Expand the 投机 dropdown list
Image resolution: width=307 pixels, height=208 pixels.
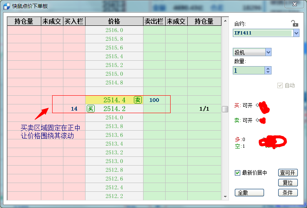268,52
